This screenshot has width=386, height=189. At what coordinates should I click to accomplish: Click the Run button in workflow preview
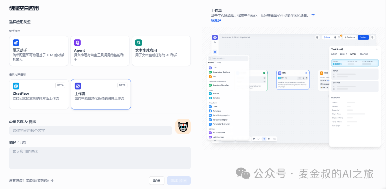(x=327, y=37)
